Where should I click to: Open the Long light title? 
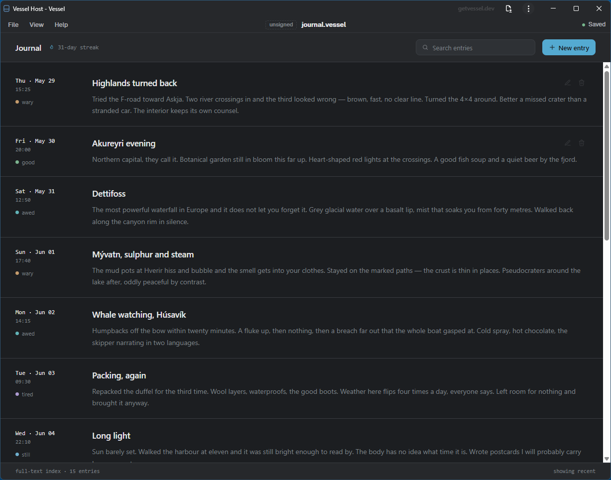coord(111,436)
